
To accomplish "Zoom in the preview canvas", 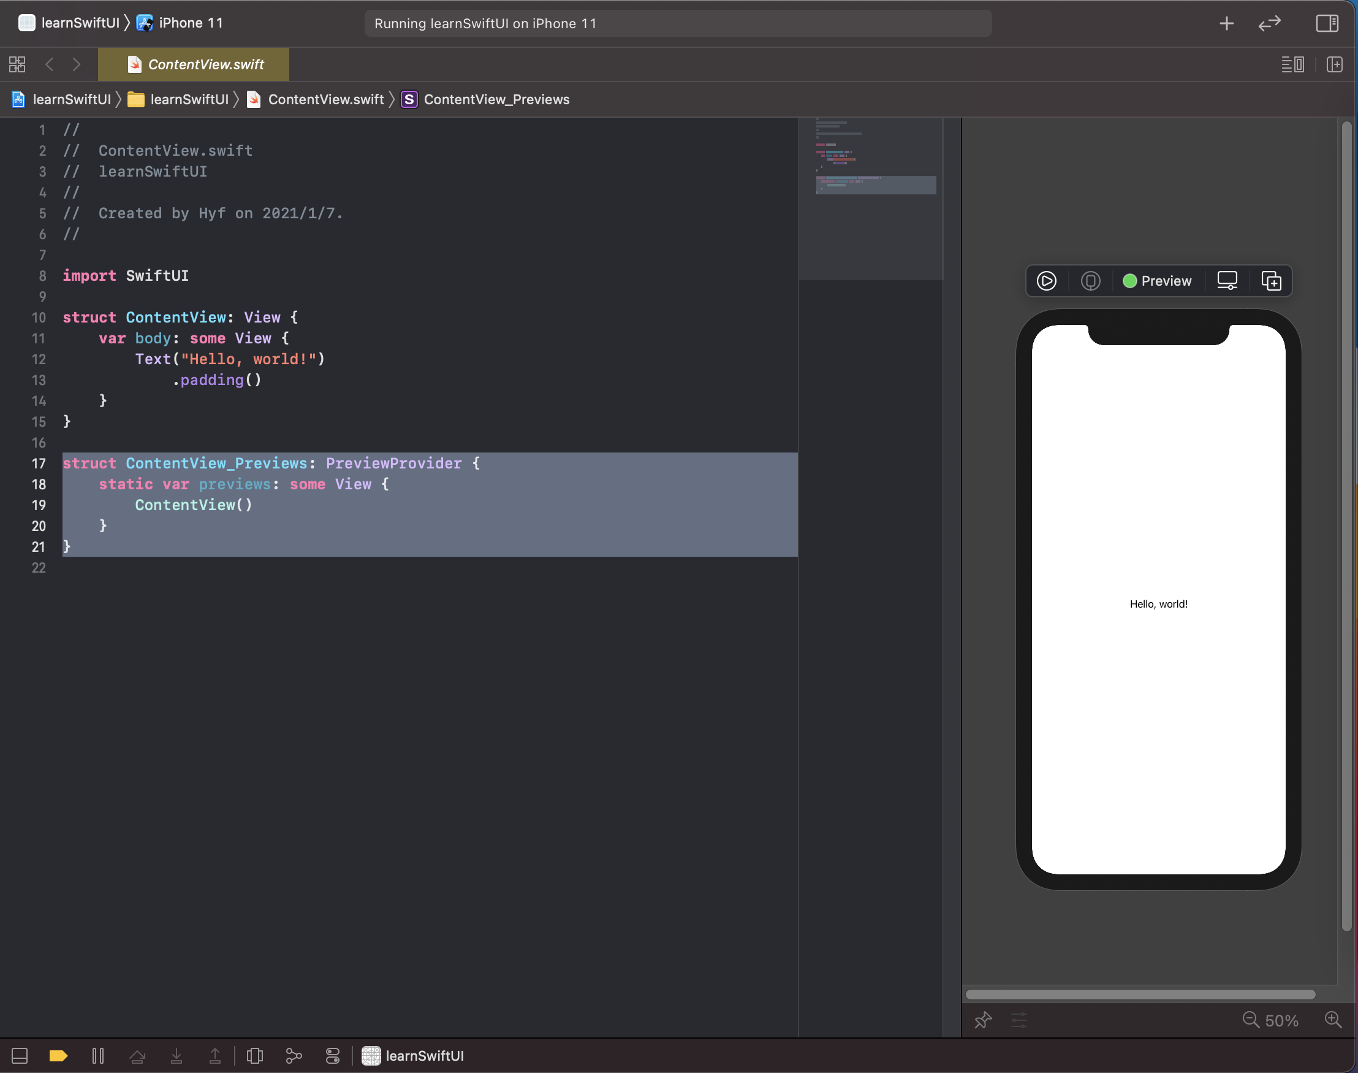I will pos(1333,1020).
